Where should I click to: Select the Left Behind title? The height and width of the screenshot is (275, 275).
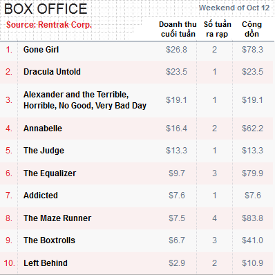(46, 263)
